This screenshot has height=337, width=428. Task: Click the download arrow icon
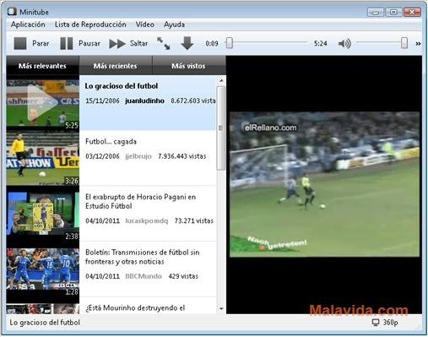point(187,44)
